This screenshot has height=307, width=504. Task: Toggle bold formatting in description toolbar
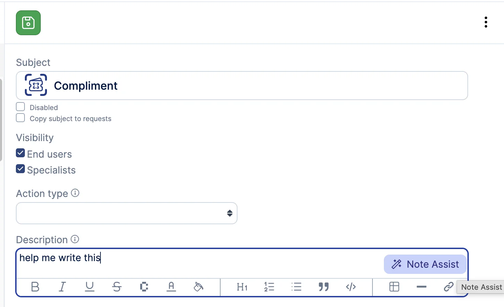[35, 287]
